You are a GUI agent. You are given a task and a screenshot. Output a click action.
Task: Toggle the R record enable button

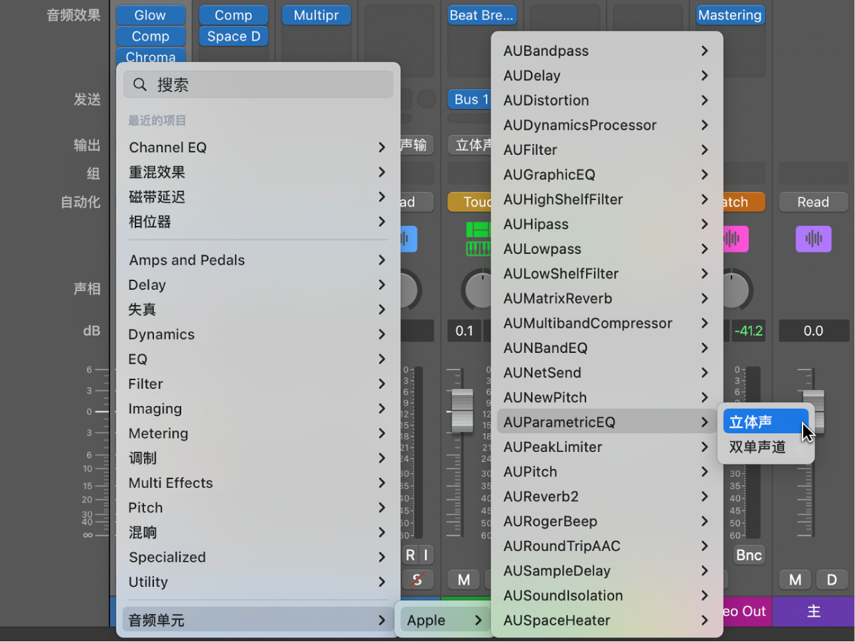point(410,555)
